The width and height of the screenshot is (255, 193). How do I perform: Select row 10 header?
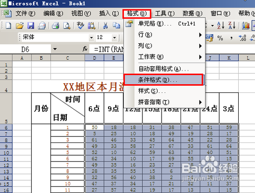point(6,153)
